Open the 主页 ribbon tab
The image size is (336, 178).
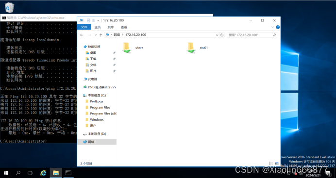tap(98, 27)
